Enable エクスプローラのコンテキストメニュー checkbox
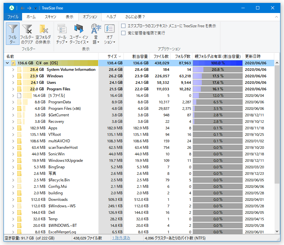Image resolution: width=284 pixels, height=245 pixels. pos(123,26)
